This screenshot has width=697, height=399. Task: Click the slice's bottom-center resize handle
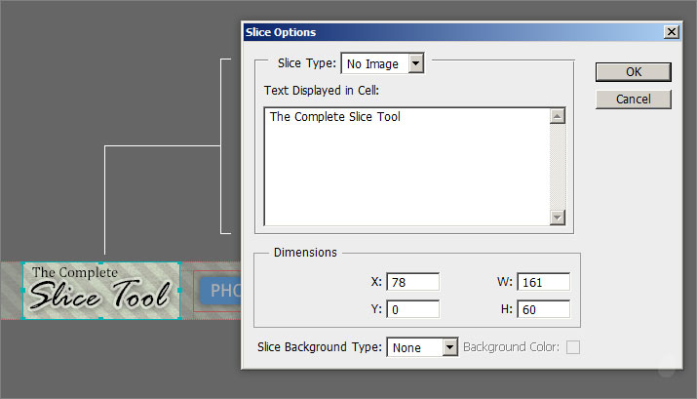pyautogui.click(x=101, y=317)
